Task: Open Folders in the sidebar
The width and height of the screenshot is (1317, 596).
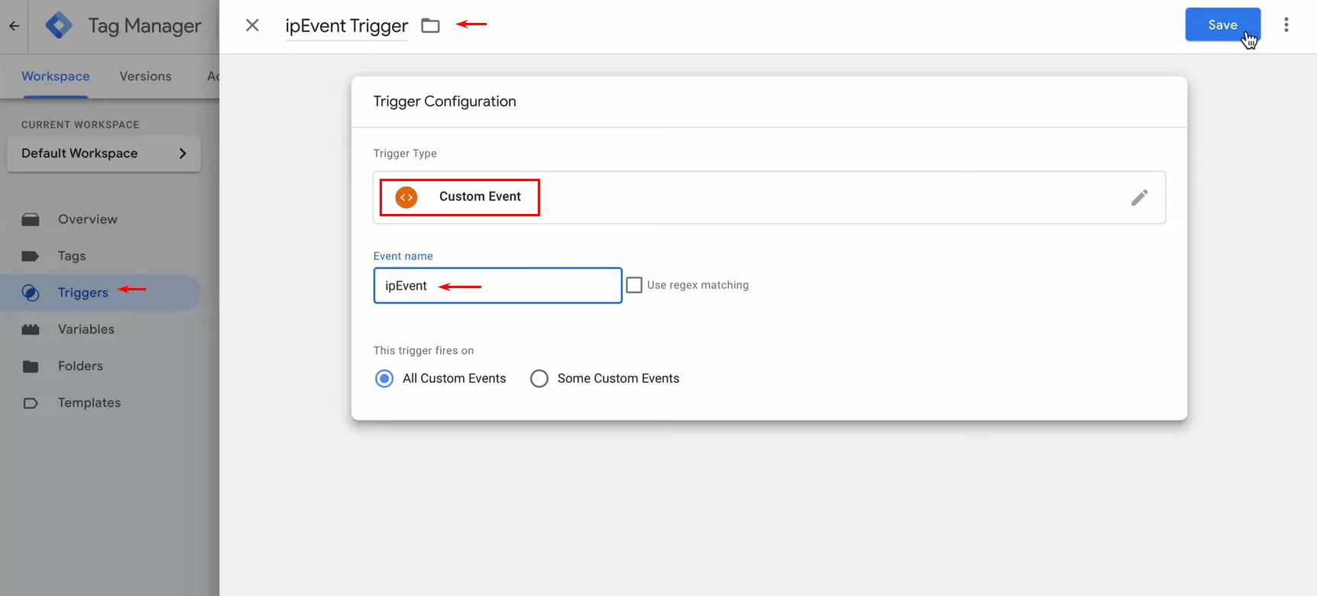Action: 80,366
